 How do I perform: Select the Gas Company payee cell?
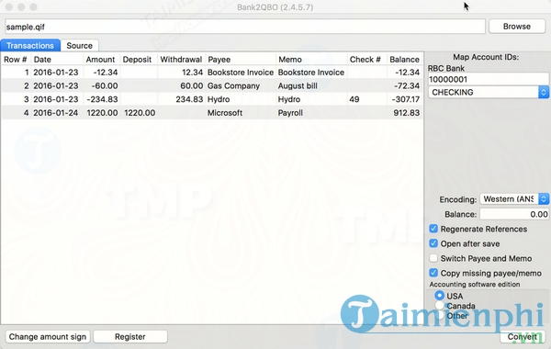[x=241, y=85]
